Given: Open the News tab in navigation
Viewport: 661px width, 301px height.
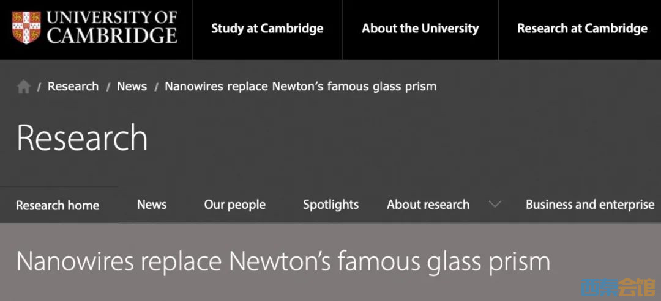Looking at the screenshot, I should tap(152, 205).
